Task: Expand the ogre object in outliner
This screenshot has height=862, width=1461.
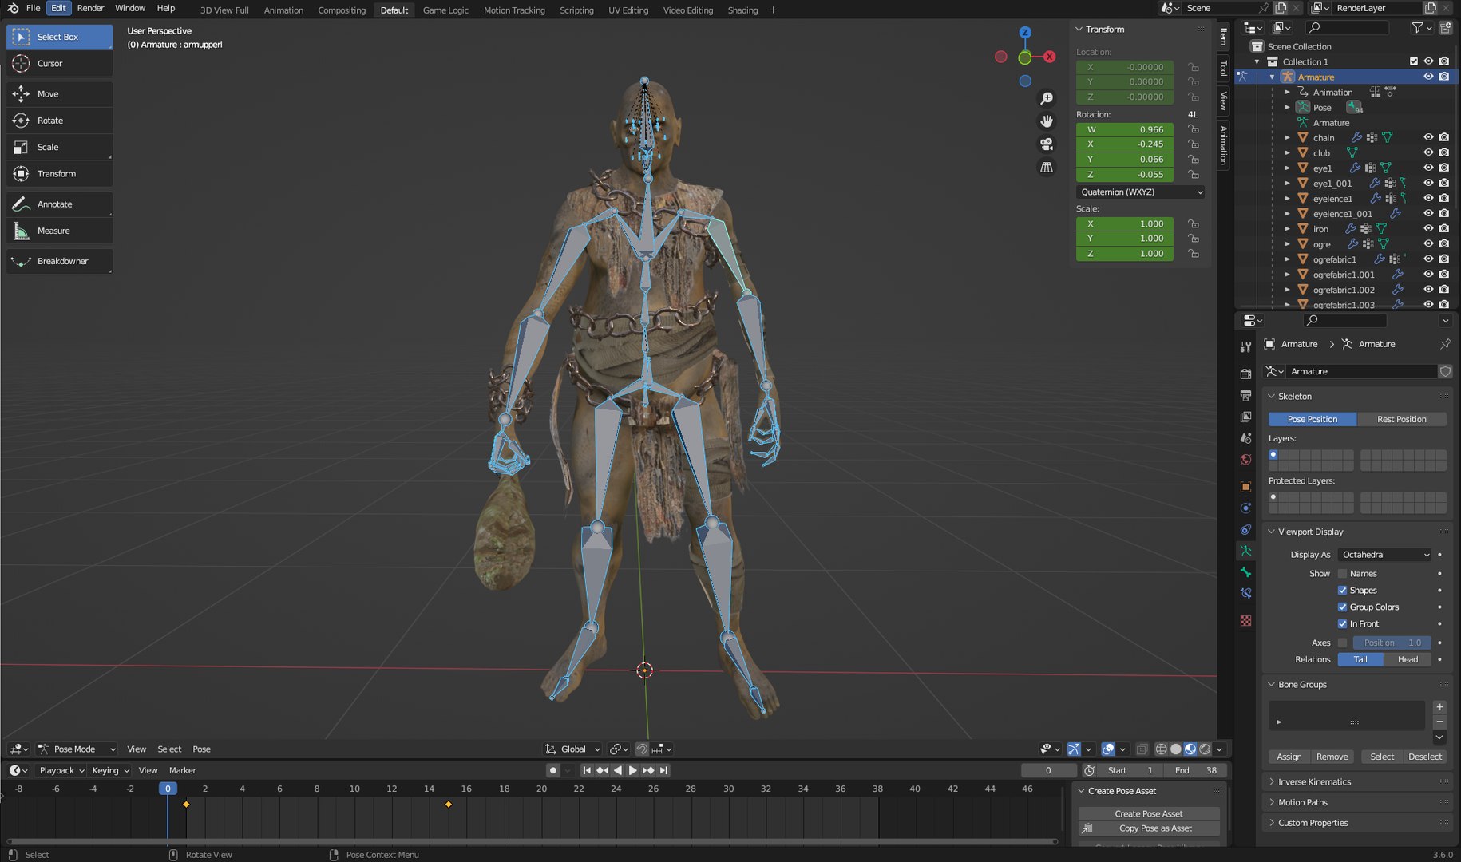Action: click(x=1288, y=244)
